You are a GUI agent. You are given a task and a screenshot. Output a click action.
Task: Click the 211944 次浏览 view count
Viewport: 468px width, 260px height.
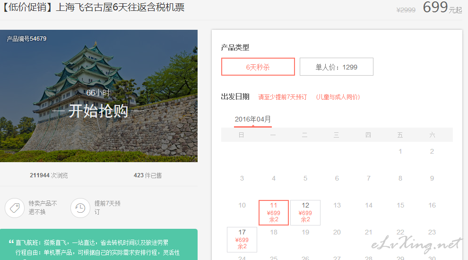(49, 175)
